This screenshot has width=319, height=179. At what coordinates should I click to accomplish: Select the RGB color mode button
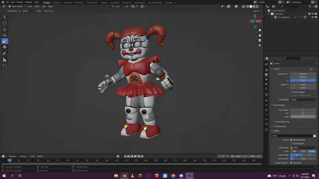click(303, 151)
